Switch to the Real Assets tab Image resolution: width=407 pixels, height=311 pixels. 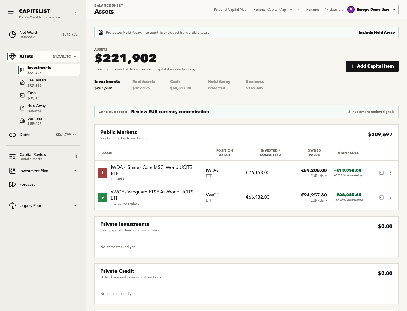[x=144, y=85]
